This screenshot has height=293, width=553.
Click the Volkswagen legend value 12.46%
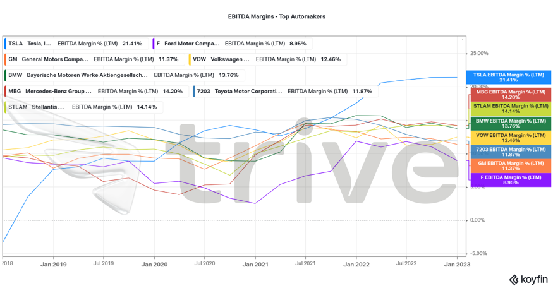point(331,59)
